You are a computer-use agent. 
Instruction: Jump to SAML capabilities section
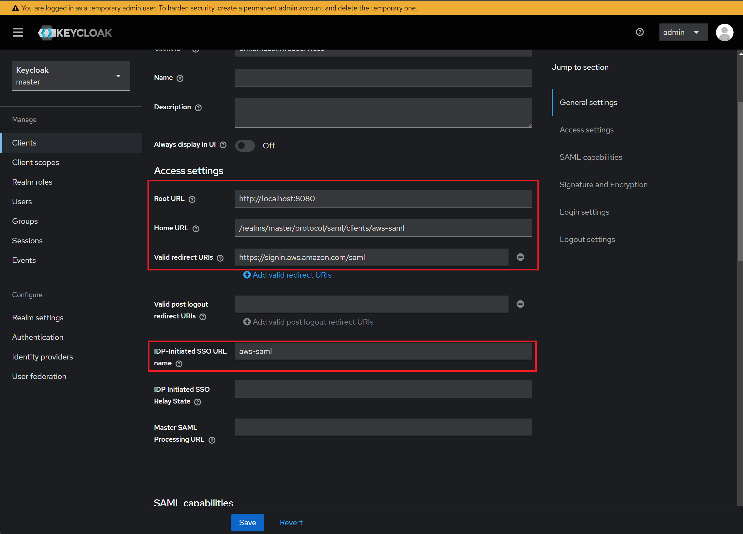590,157
